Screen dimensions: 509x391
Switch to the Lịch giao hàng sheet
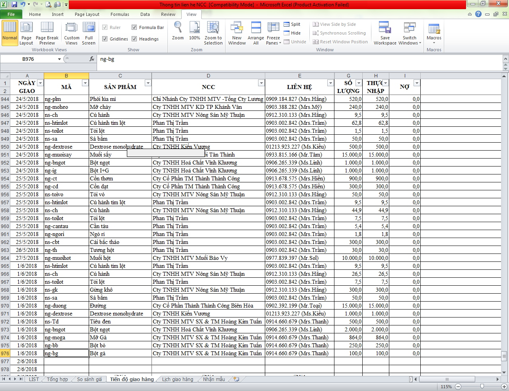click(177, 379)
